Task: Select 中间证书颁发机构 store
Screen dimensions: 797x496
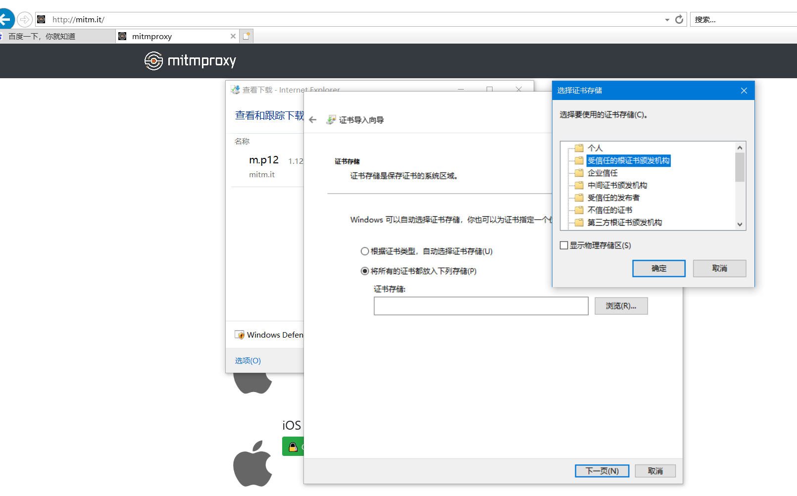Action: (617, 185)
